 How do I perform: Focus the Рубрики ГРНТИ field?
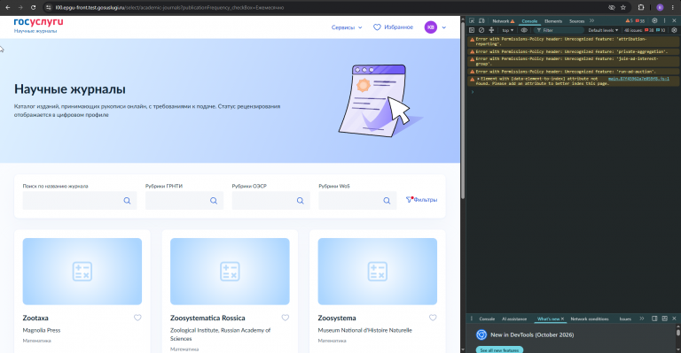pos(184,201)
